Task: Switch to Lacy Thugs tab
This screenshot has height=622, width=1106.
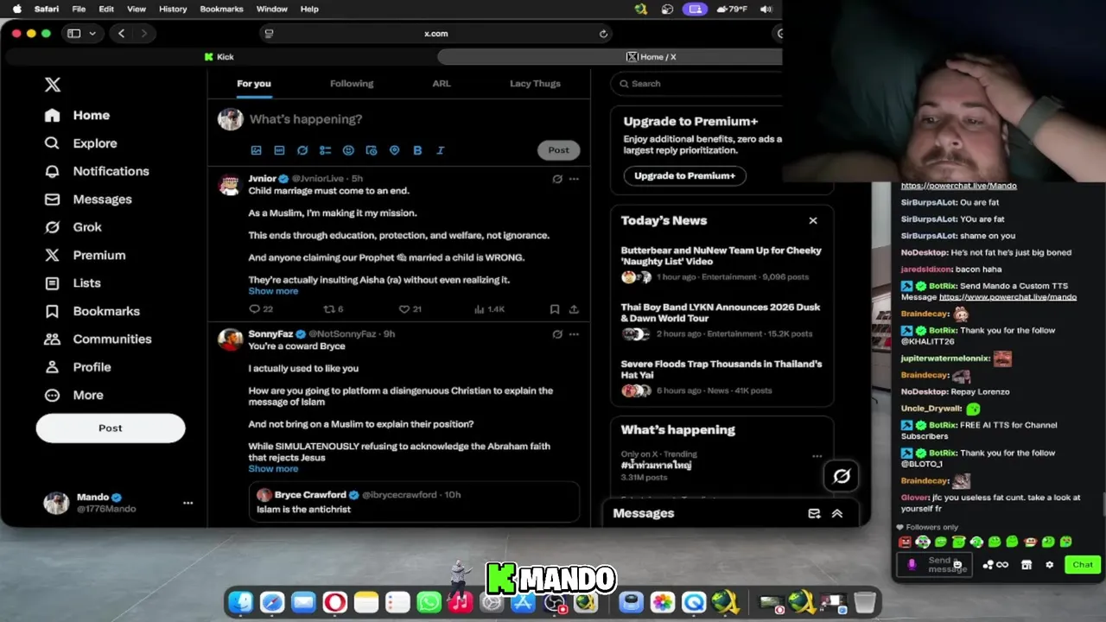Action: point(535,84)
